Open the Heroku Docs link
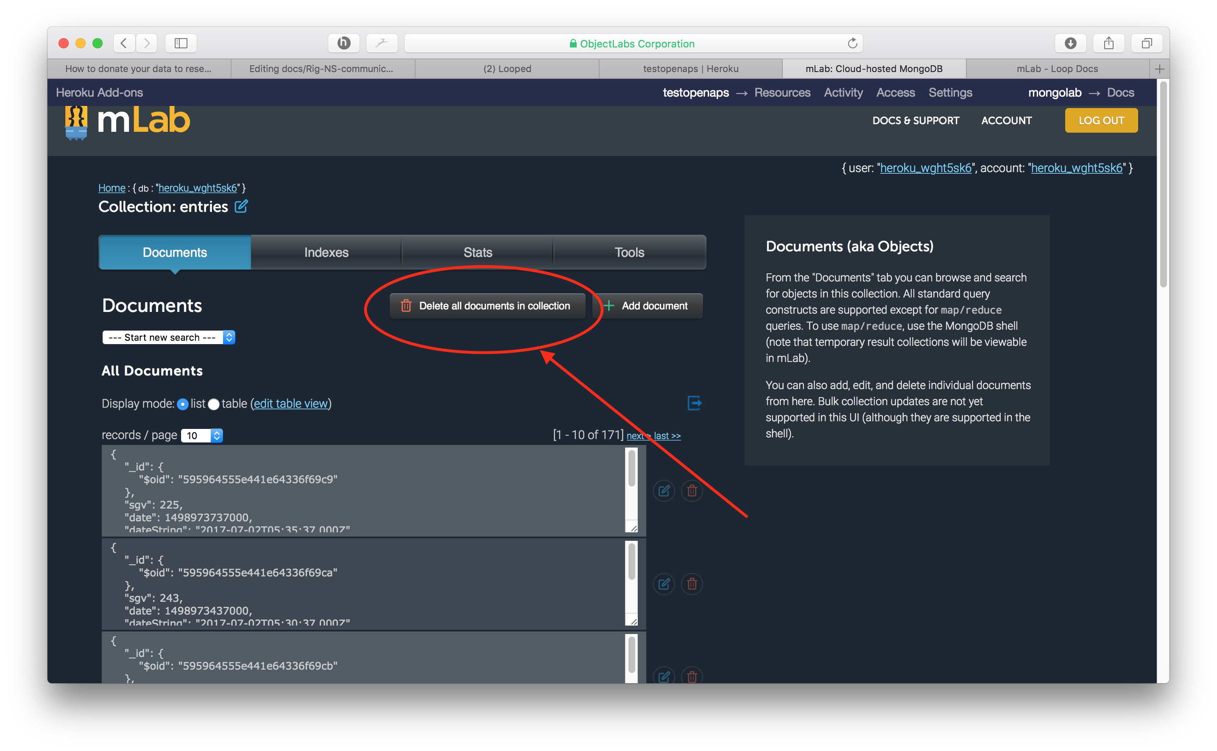The height and width of the screenshot is (751, 1217). (1121, 92)
